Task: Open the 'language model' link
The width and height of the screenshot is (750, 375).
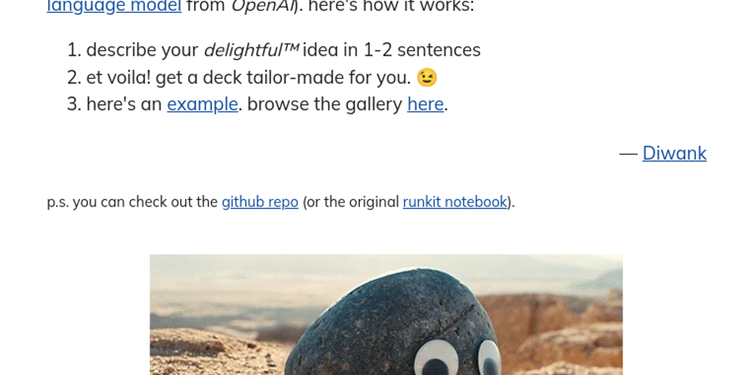Action: tap(114, 6)
